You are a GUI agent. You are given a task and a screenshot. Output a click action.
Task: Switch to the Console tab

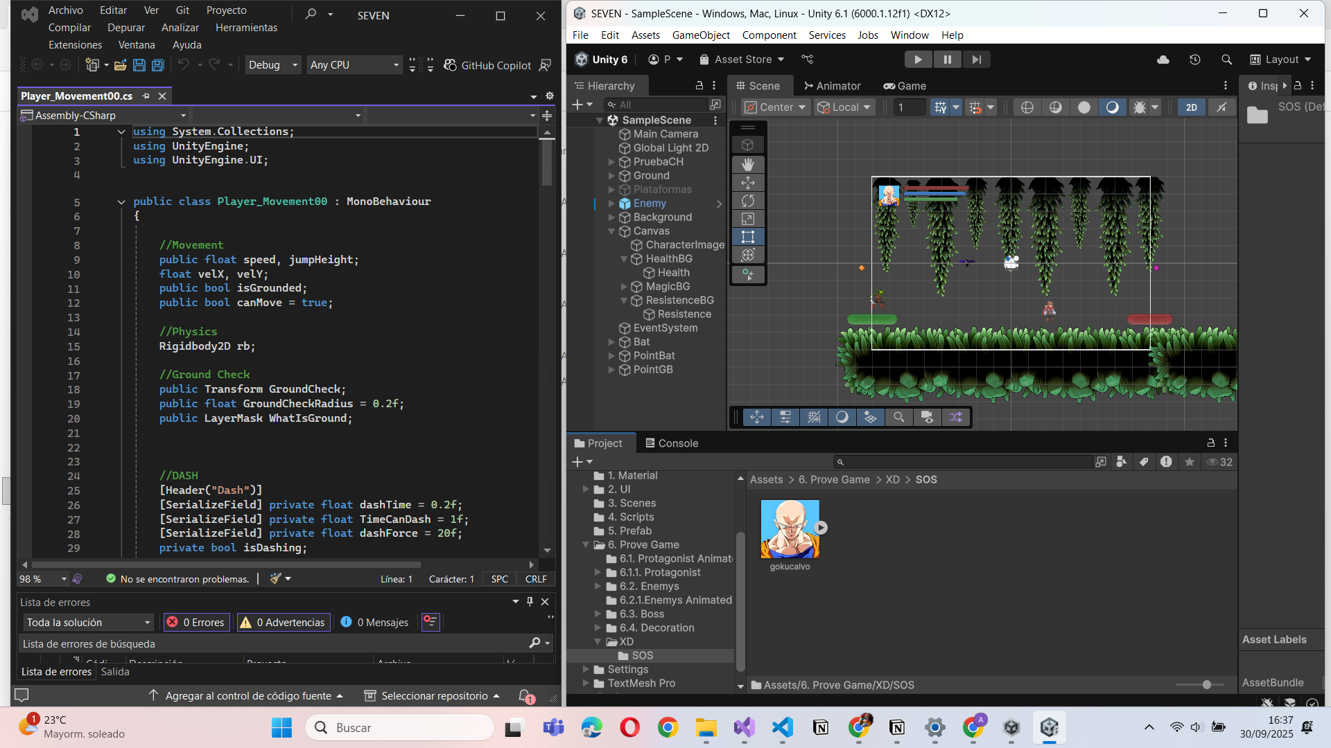(x=671, y=443)
